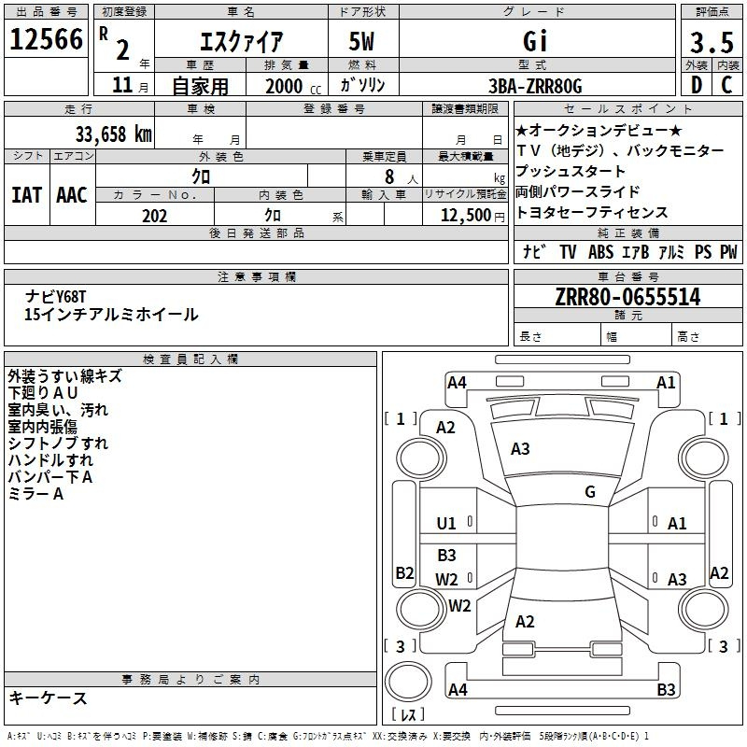747x747 pixels.
Task: Click the A1 mark at the diagram's top-right corner
Action: point(666,382)
